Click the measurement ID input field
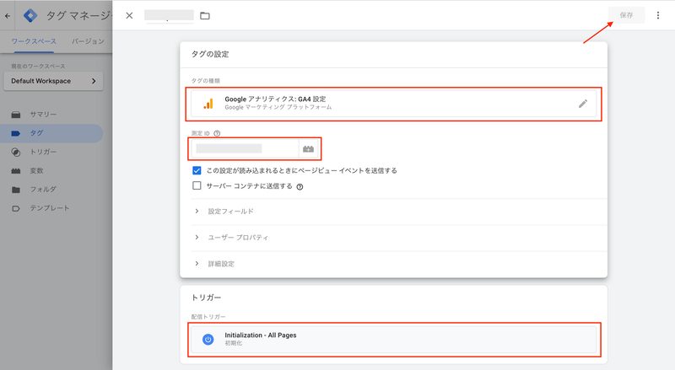The width and height of the screenshot is (675, 370). pos(245,149)
